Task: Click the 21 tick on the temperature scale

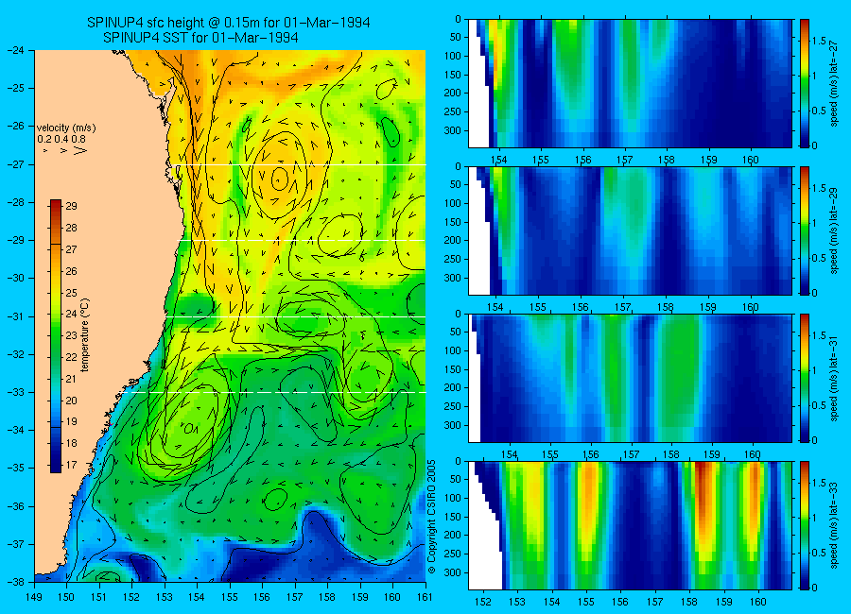Action: [71, 379]
